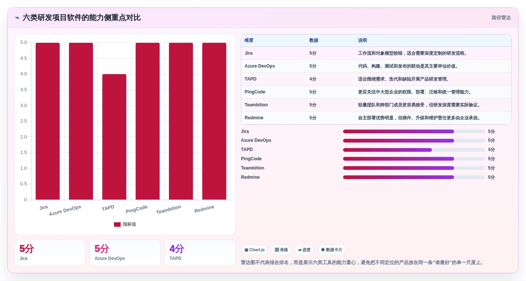This screenshot has height=281, width=526.
Task: Click the 4分 value in TAPD table row
Action: (313, 79)
